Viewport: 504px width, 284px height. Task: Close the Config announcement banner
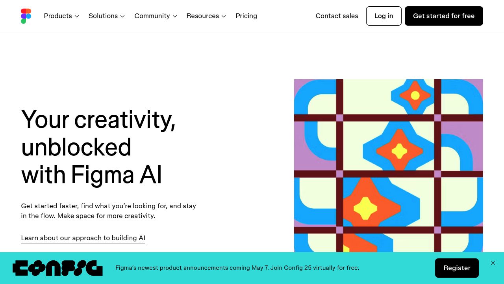coord(493,263)
